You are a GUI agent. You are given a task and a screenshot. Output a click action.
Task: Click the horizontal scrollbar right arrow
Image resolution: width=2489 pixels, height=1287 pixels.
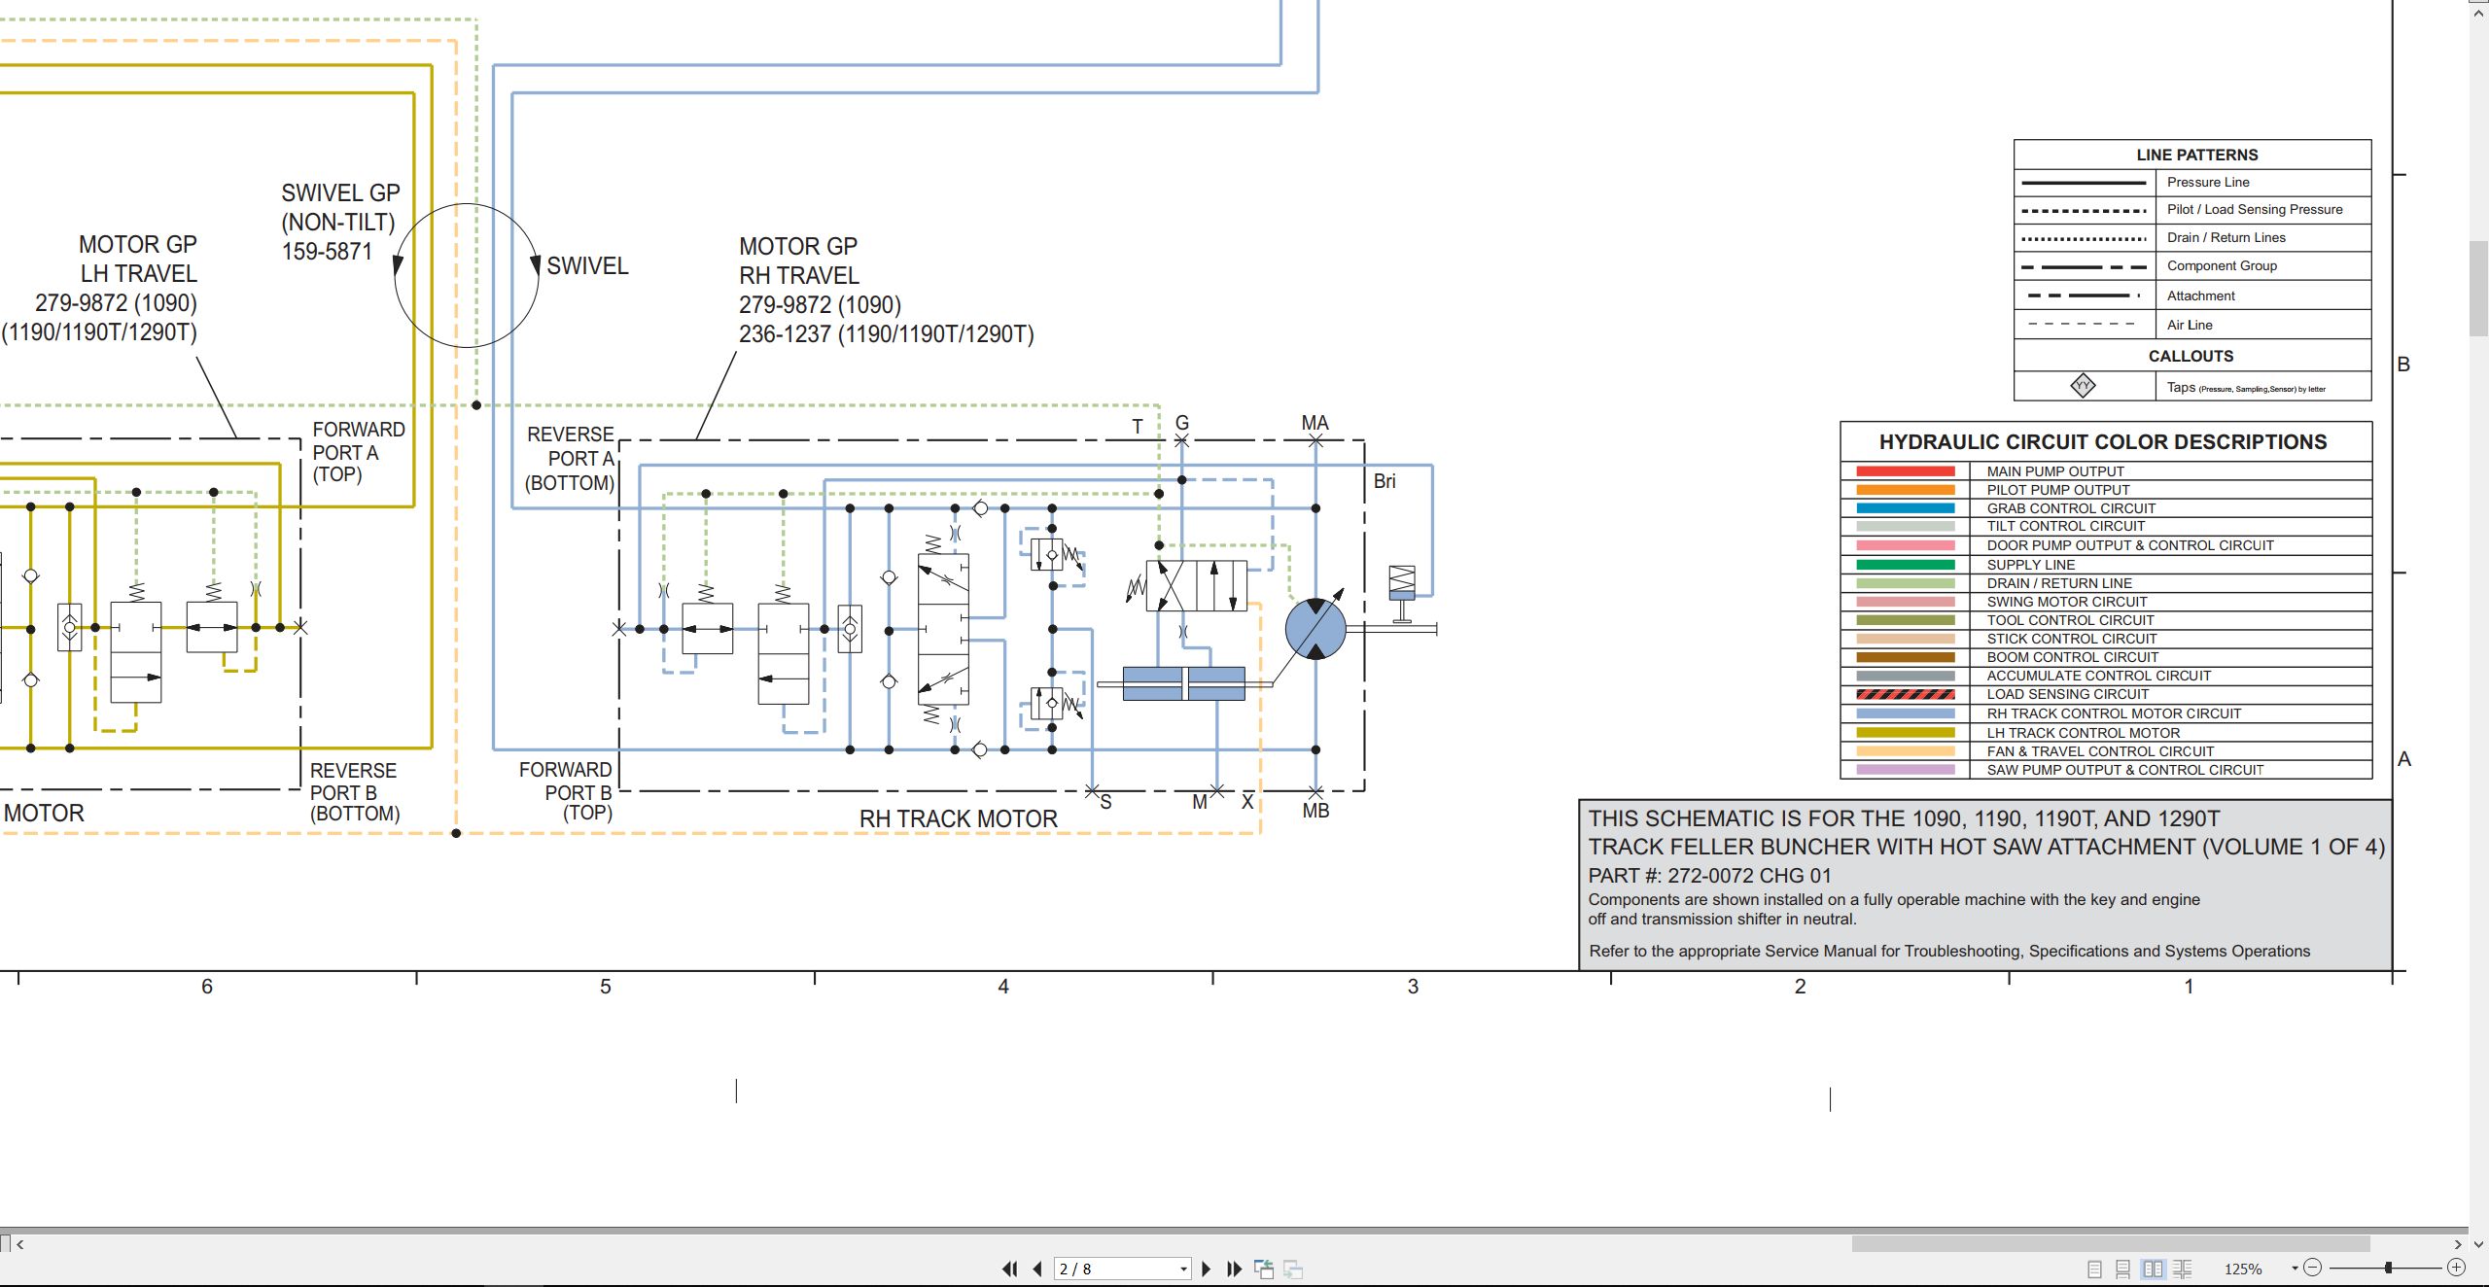tap(2458, 1243)
